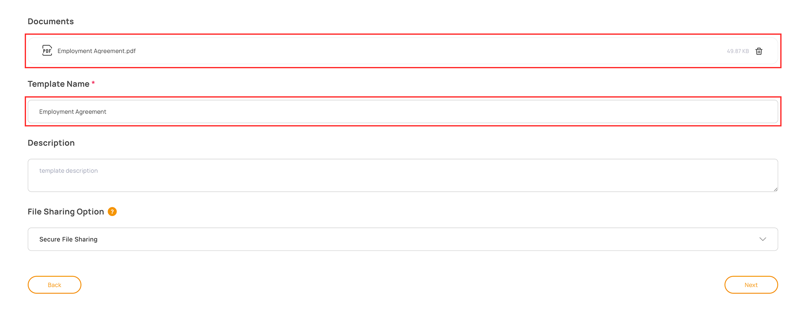
Task: Click the Template Name field label
Action: pyautogui.click(x=58, y=84)
